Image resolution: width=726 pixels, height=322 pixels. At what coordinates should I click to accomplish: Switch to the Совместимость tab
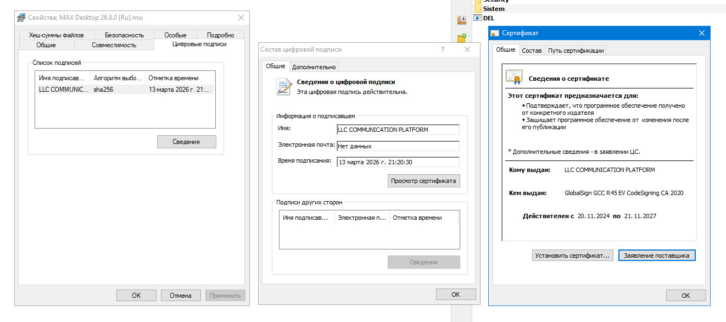tap(114, 45)
